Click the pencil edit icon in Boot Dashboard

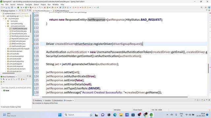(x=16, y=79)
